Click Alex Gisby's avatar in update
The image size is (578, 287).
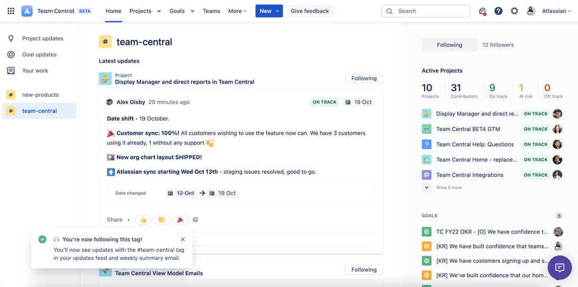point(109,102)
